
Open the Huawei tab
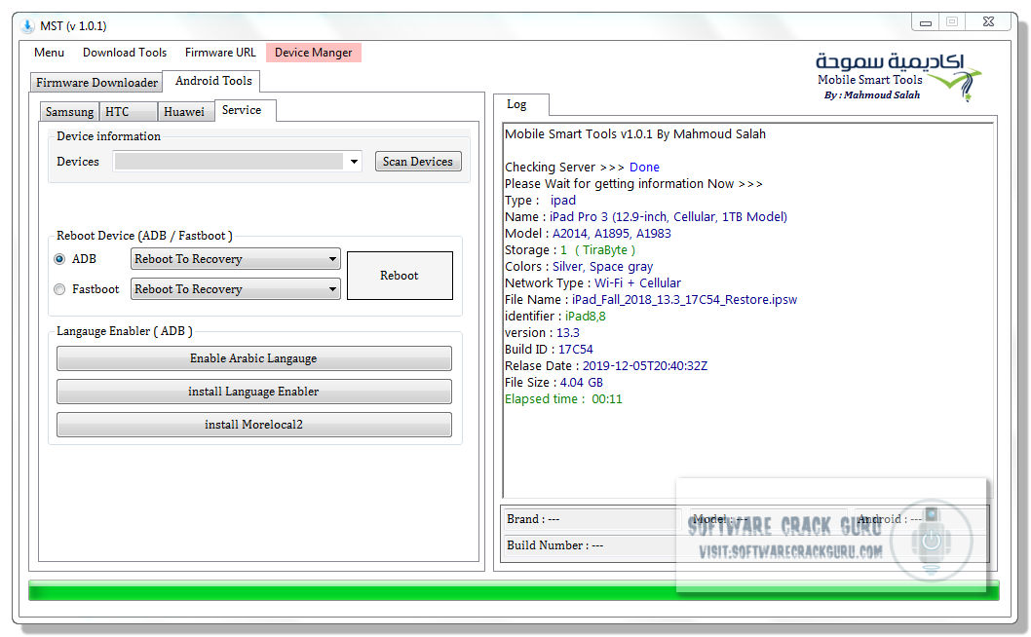[x=185, y=112]
